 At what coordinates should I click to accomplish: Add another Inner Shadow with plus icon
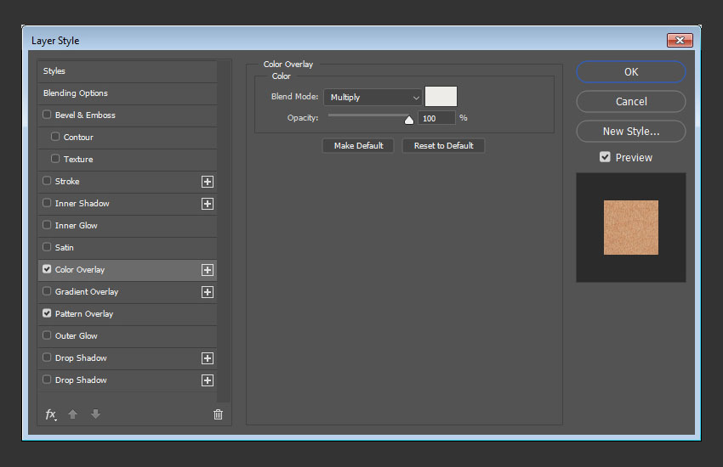click(208, 204)
